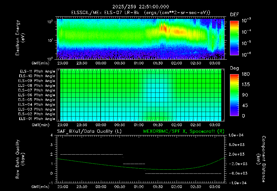Click the white data quality line at level 2

click(x=91, y=154)
